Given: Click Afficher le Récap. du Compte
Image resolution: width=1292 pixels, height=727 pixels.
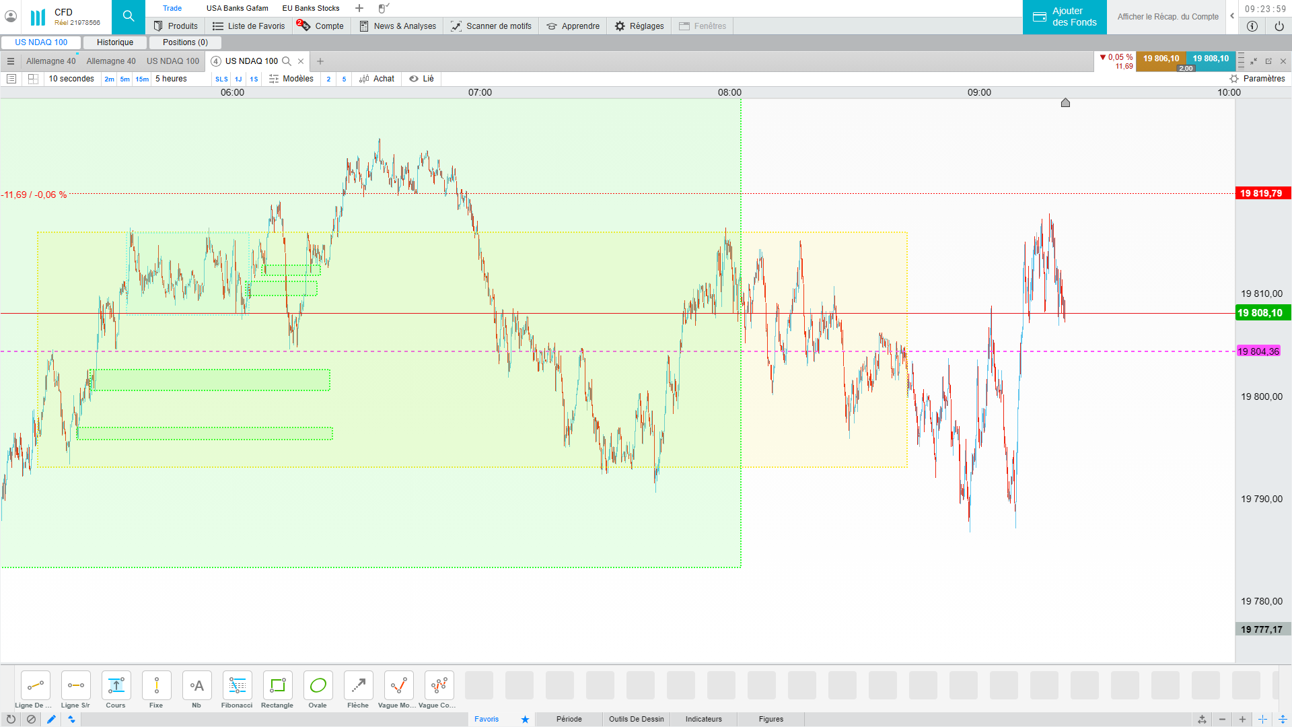Looking at the screenshot, I should tap(1168, 17).
